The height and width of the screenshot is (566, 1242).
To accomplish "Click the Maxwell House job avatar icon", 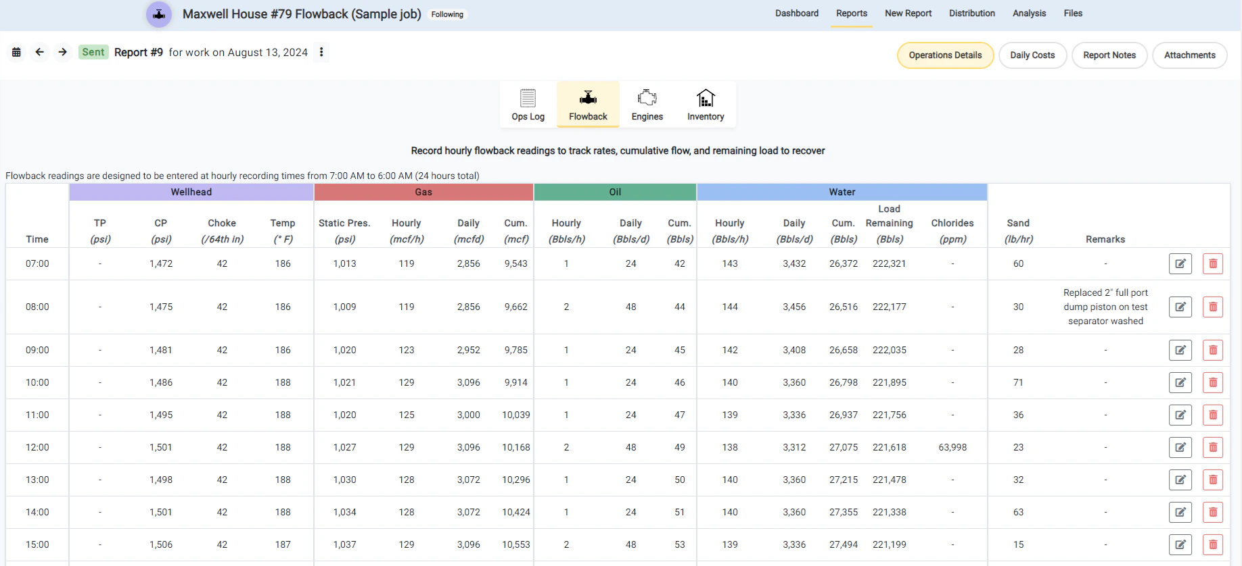I will click(159, 14).
